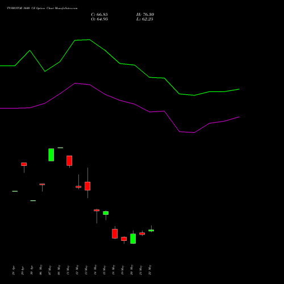Click the open value 'O: 64.95'
This screenshot has height=284, width=284.
tap(99, 19)
